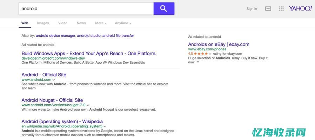Switch to the Images tab

point(43,23)
